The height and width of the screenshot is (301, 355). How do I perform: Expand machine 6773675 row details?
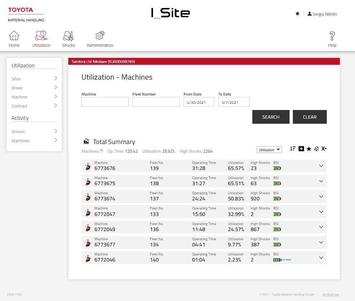click(x=321, y=181)
